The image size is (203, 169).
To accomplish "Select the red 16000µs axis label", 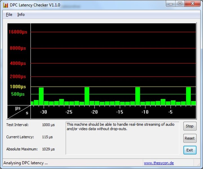I will point(18,32).
